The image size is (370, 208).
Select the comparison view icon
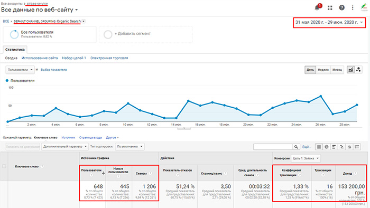341,147
